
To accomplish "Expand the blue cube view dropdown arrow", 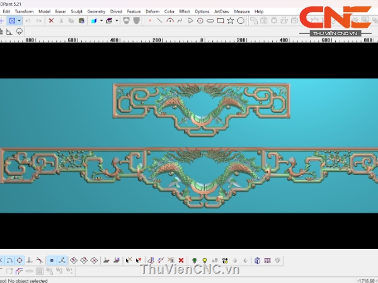I will pyautogui.click(x=101, y=21).
